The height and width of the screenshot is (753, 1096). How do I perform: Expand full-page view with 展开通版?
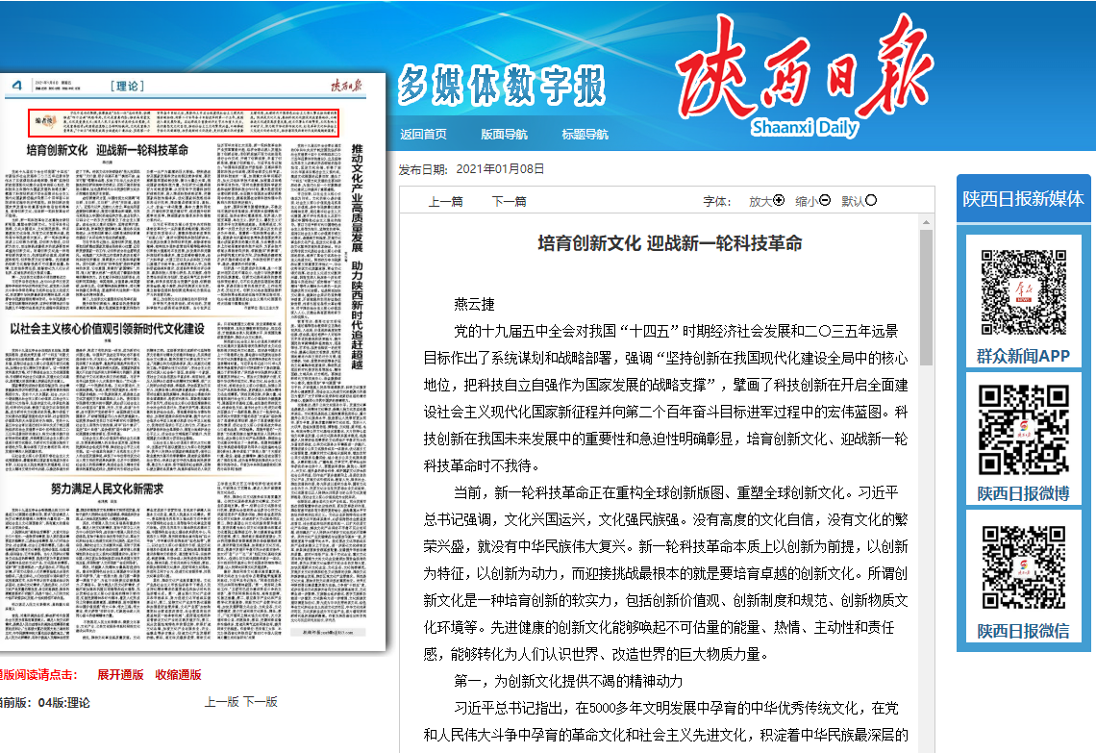click(x=120, y=674)
